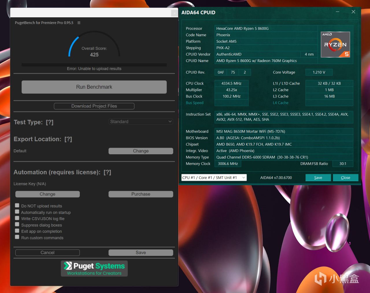Click the overall score progress bar
Screen dimensions: 370x293
(94, 65)
